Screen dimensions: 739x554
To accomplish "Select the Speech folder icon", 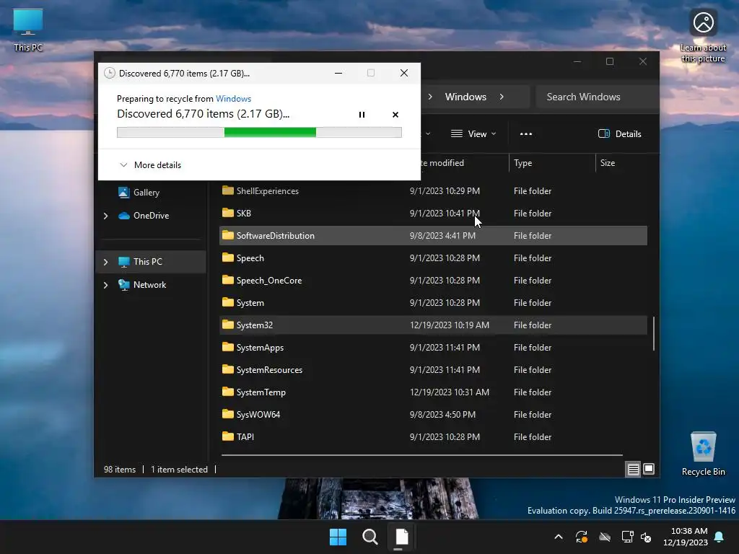I will click(228, 258).
